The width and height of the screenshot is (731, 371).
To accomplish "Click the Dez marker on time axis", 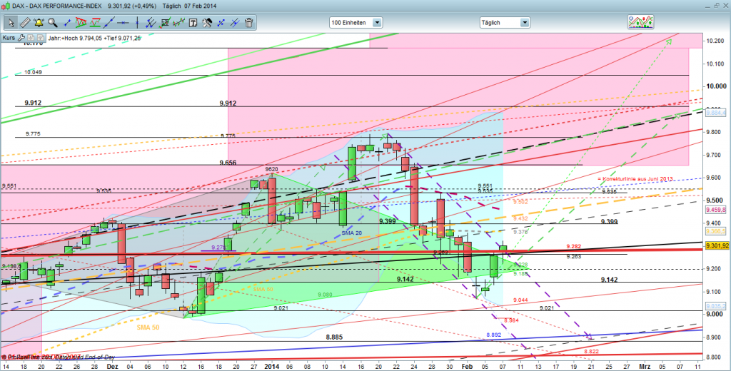I will [114, 366].
